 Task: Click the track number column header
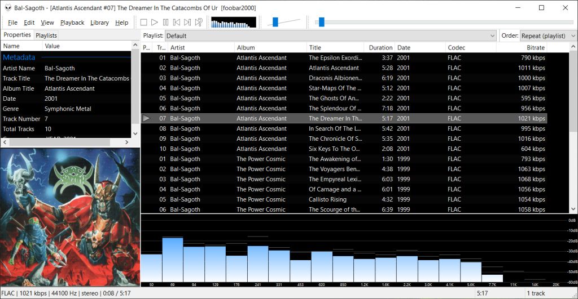[161, 47]
